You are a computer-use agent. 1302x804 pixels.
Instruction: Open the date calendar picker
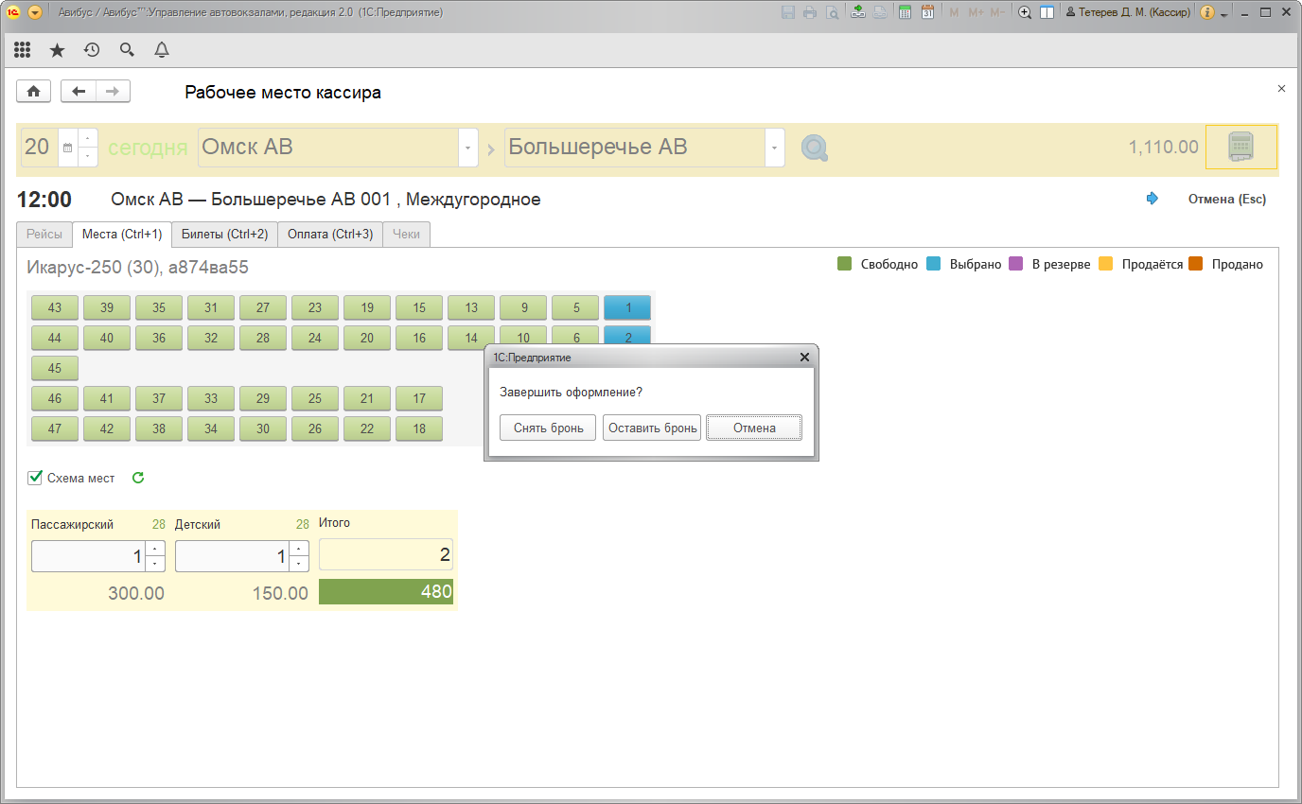point(67,149)
